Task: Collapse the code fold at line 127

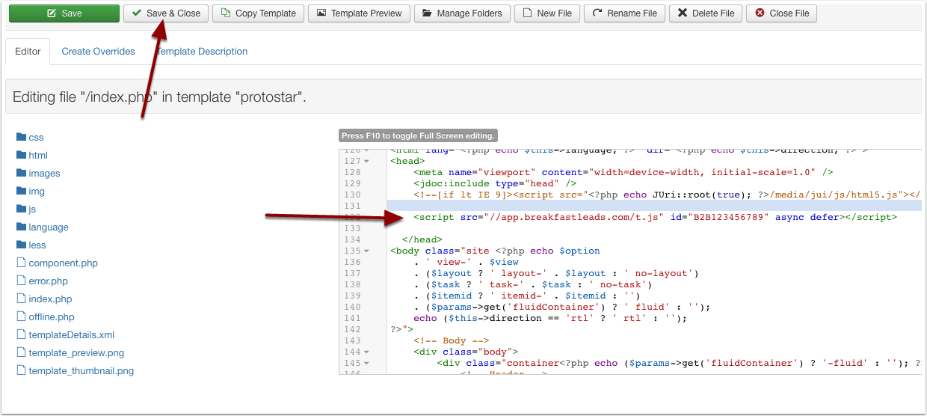Action: pyautogui.click(x=367, y=161)
